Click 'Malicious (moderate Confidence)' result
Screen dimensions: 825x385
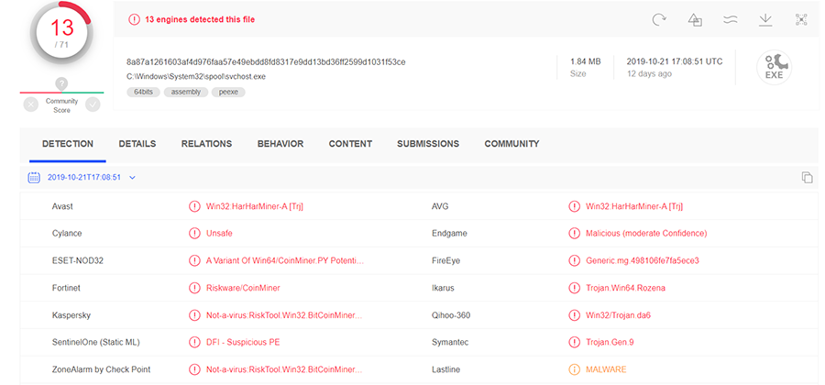point(646,233)
